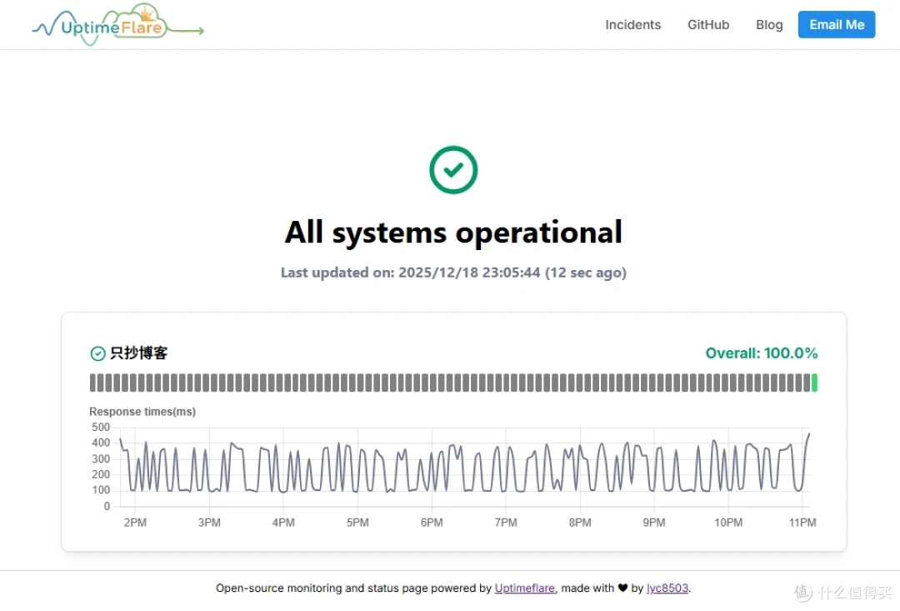The image size is (900, 611).
Task: Click the large green checkmark status icon
Action: point(453,170)
